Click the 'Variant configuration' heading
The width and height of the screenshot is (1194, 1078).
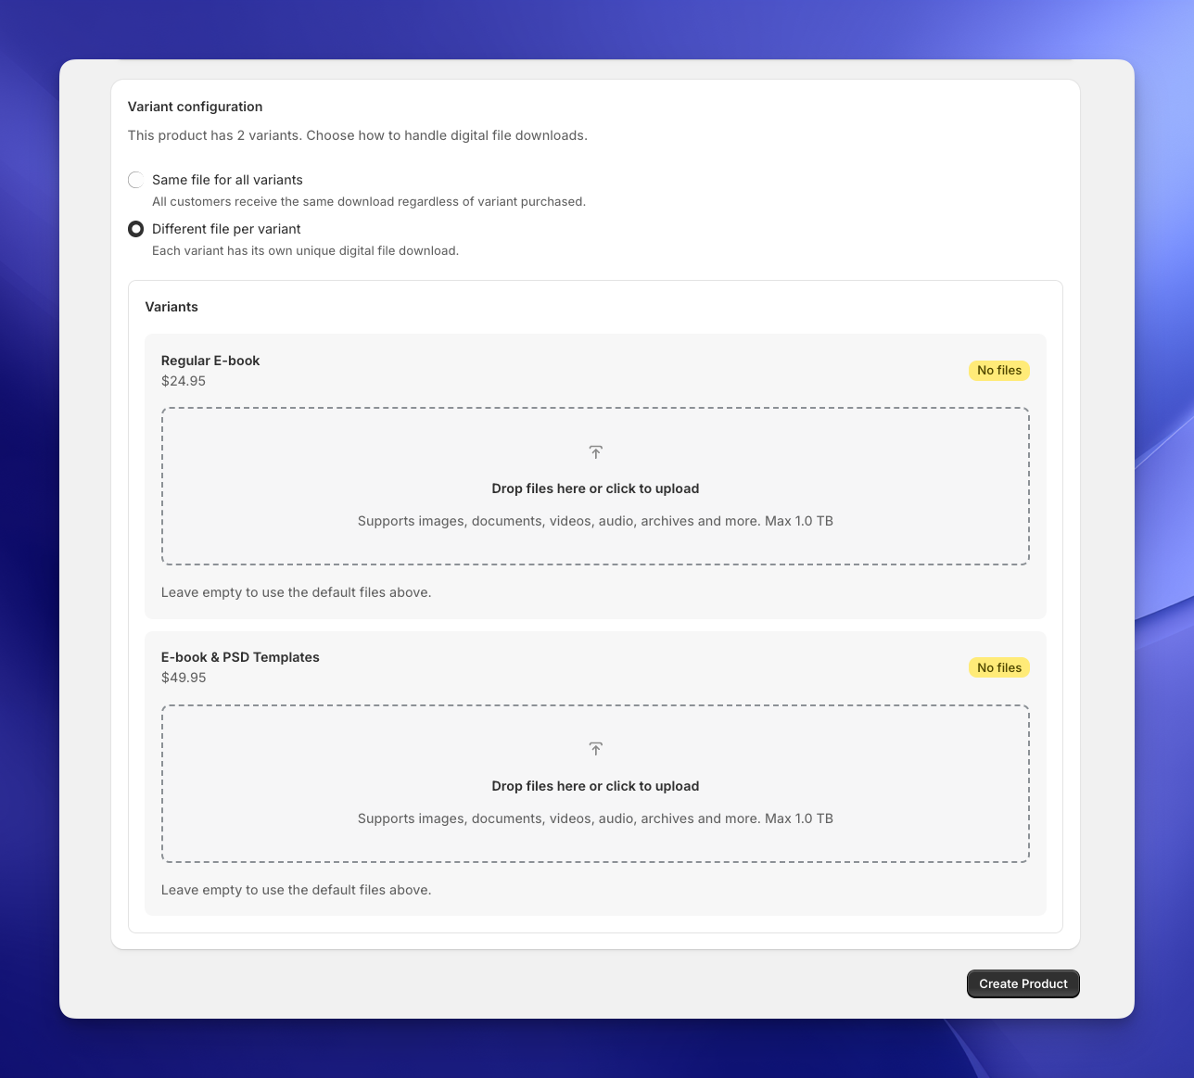click(x=195, y=107)
